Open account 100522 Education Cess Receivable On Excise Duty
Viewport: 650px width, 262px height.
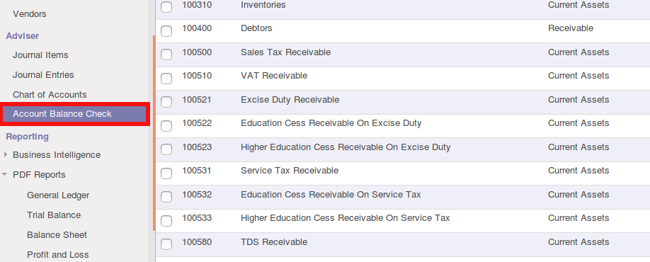pyautogui.click(x=331, y=123)
